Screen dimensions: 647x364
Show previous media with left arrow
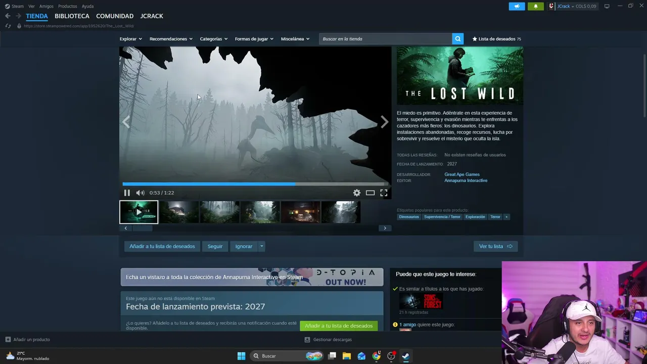pos(126,122)
